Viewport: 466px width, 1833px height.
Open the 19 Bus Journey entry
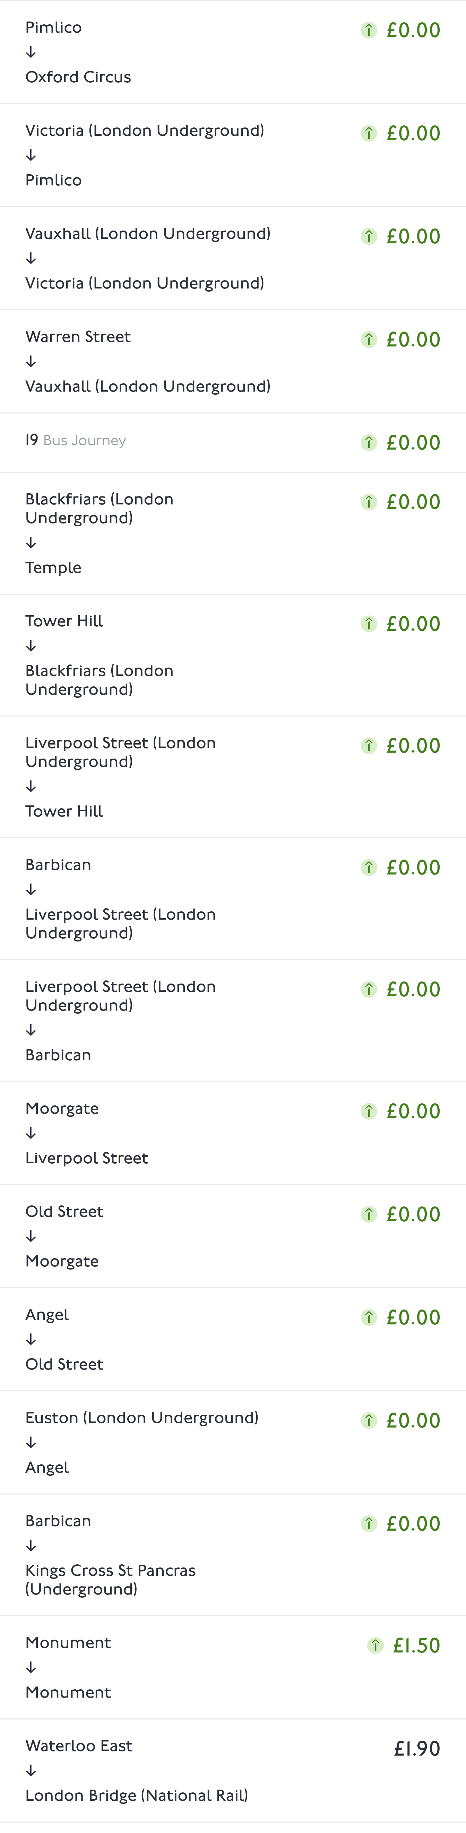pos(233,443)
